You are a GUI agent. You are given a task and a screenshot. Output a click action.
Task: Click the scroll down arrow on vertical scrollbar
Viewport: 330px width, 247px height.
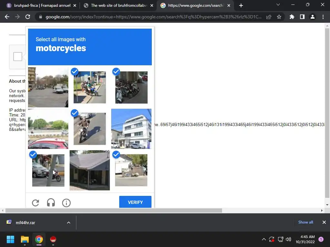pos(327,205)
